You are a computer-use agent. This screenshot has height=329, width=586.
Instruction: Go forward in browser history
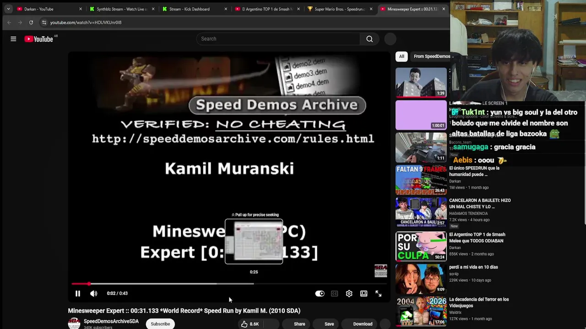click(x=20, y=22)
